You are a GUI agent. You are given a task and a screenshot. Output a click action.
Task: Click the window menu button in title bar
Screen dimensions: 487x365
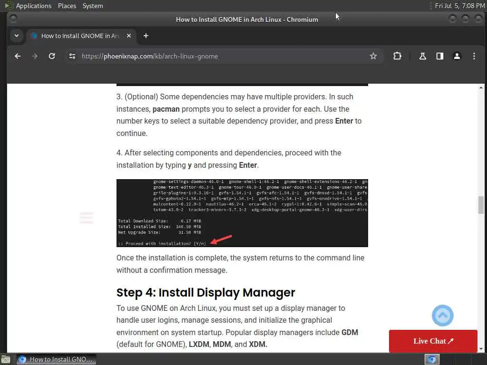(13, 19)
